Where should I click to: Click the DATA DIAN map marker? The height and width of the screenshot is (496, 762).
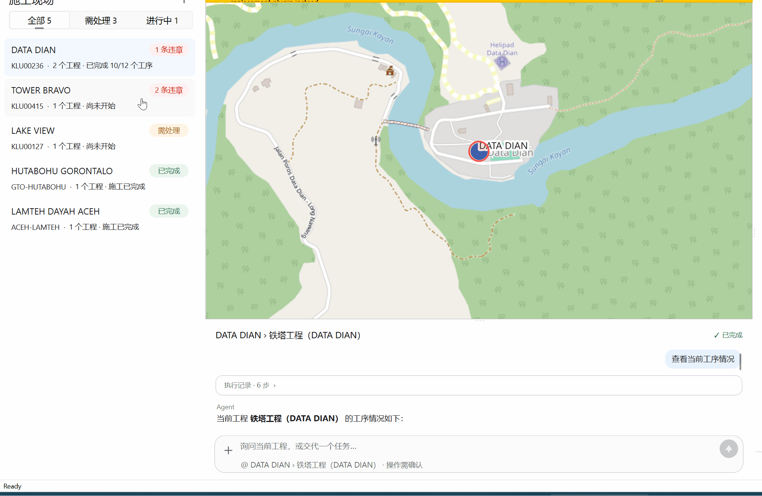click(479, 151)
